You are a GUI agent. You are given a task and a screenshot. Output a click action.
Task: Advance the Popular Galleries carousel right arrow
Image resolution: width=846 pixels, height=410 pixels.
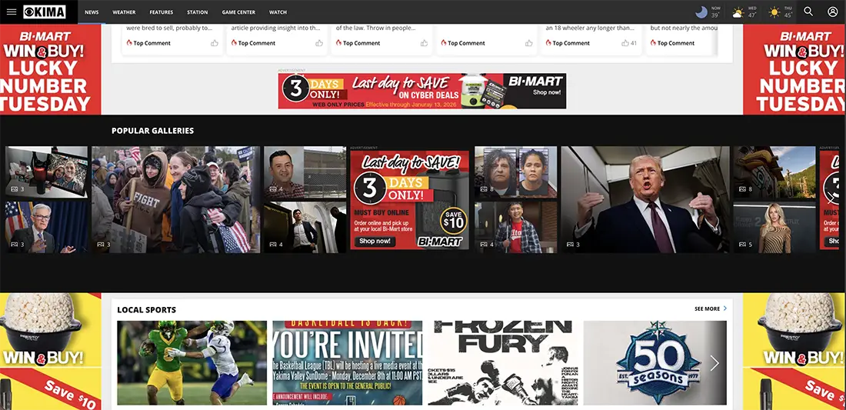coord(831,198)
